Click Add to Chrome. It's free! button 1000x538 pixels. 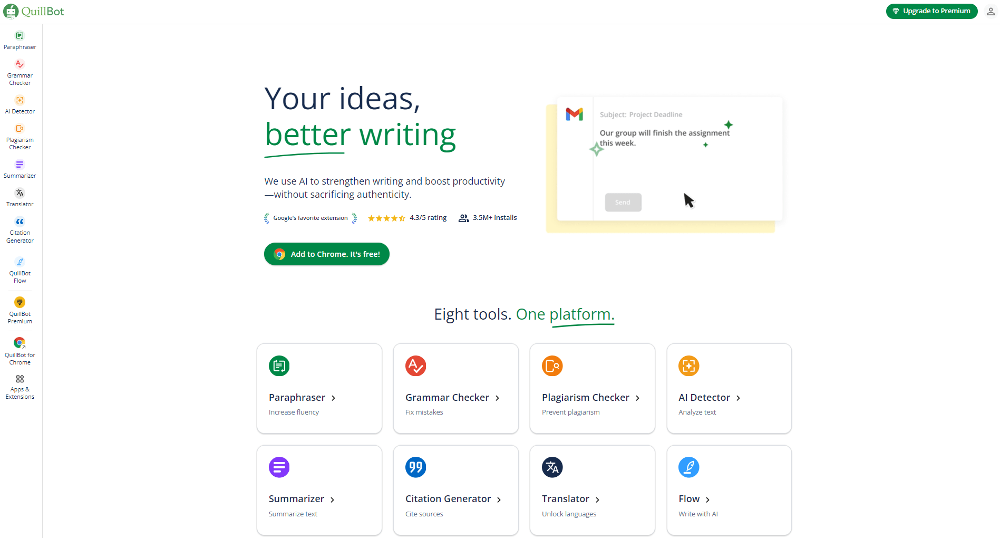coord(326,254)
